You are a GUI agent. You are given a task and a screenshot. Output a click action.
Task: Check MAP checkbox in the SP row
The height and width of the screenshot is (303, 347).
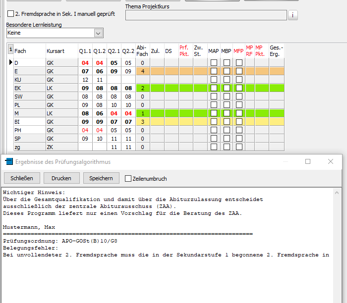214,138
